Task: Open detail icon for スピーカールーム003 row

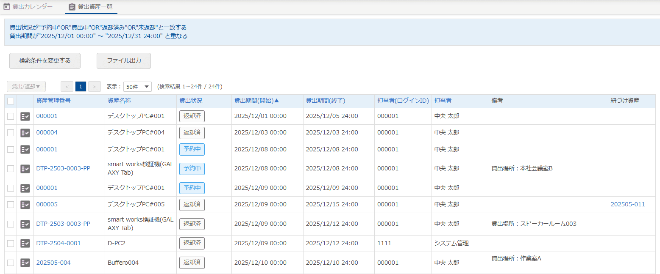Action: (x=25, y=224)
